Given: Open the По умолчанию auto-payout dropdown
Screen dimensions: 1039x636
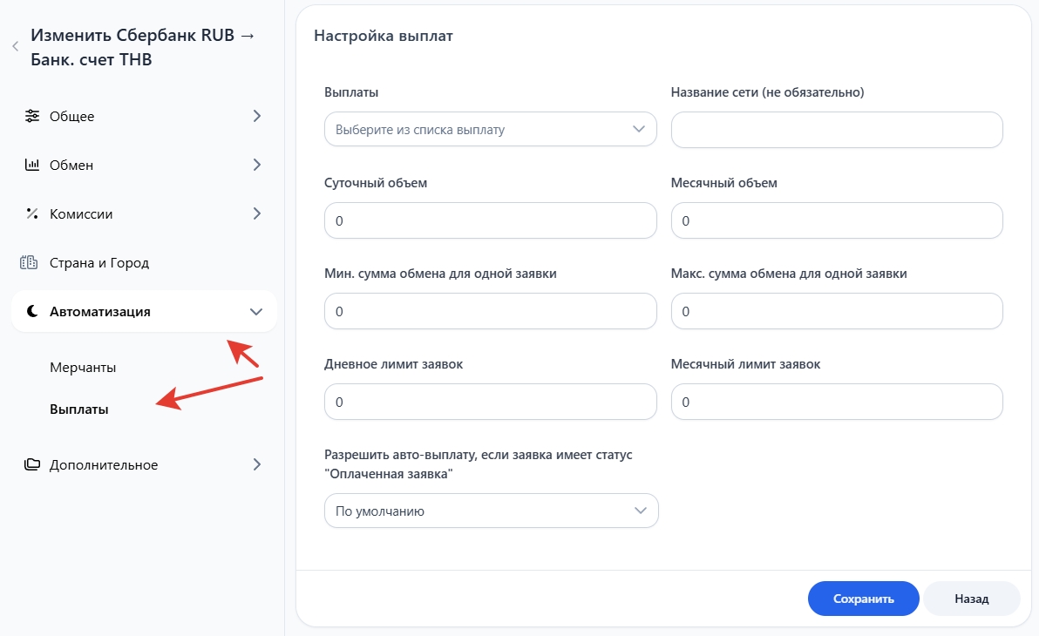Looking at the screenshot, I should pyautogui.click(x=491, y=511).
